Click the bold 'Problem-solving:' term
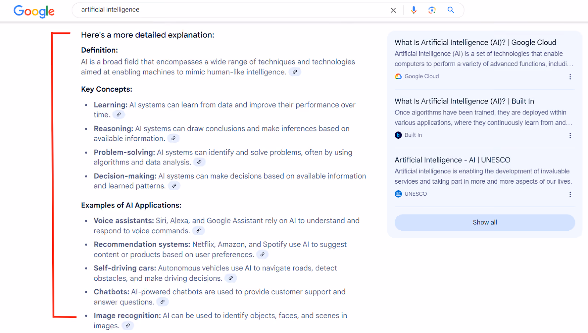Screen dimensions: 588x333 point(124,152)
